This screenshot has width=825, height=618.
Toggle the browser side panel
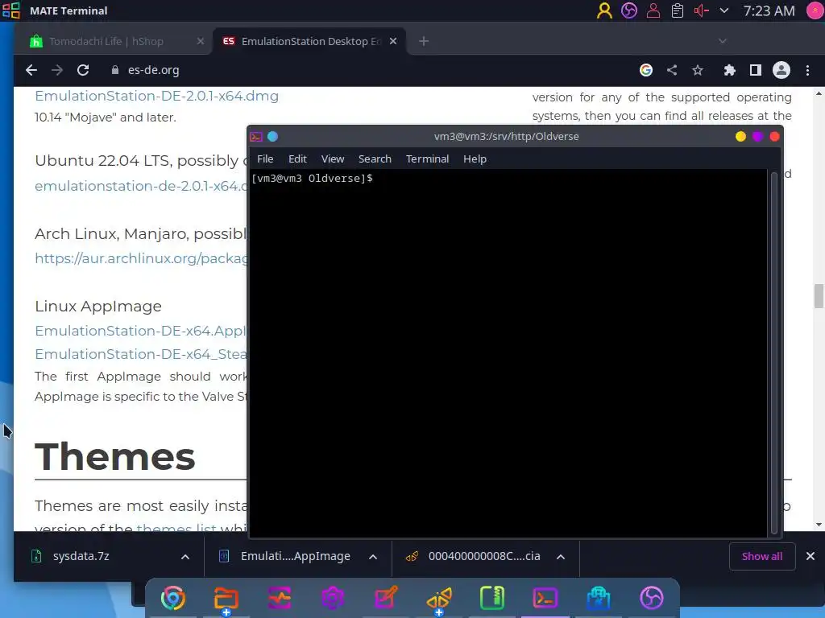click(x=756, y=70)
